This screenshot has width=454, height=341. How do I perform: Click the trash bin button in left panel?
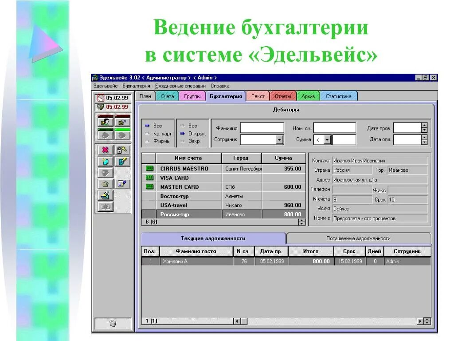113,323
